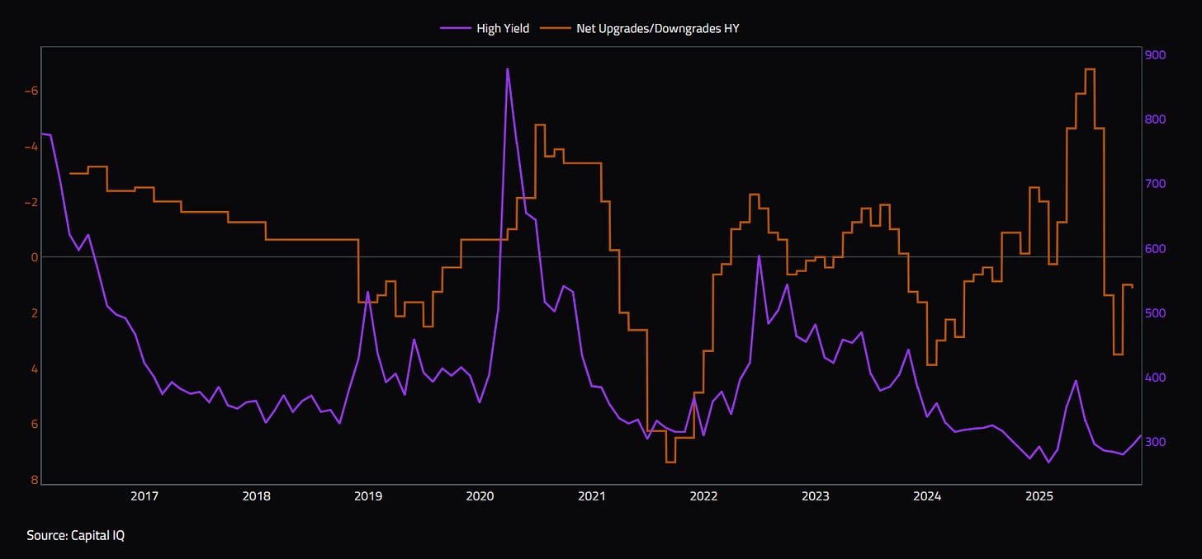Click the 600 right-axis value

click(1155, 249)
